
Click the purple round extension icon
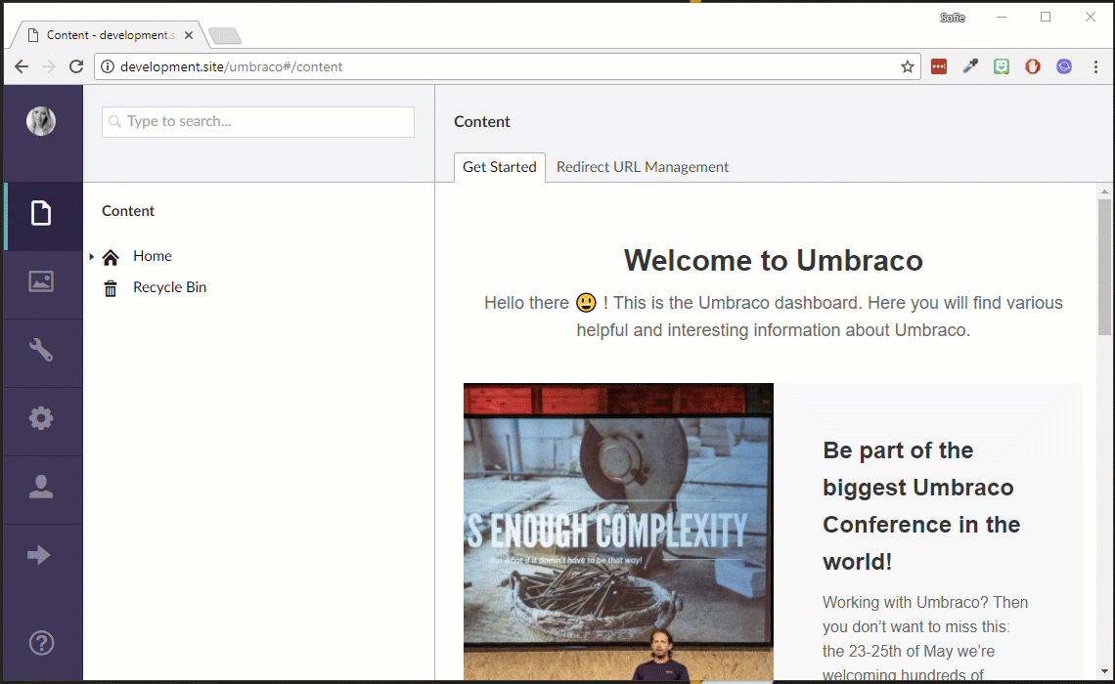[x=1064, y=66]
